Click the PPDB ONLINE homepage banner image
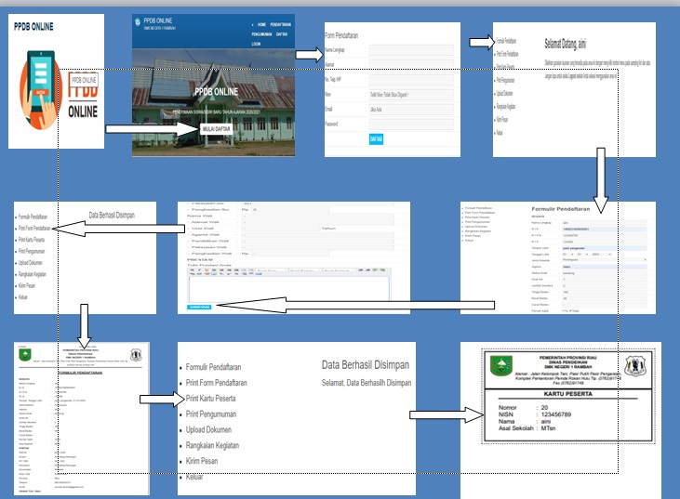The width and height of the screenshot is (680, 499). pos(217,93)
